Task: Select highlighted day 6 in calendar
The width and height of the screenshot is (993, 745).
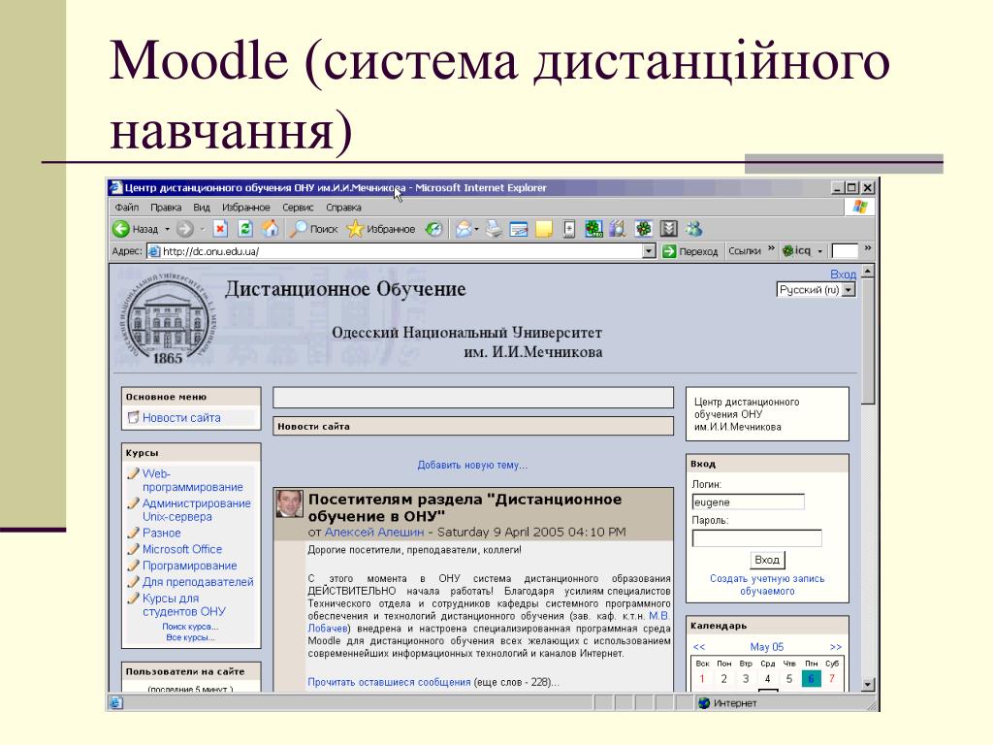Action: [x=811, y=678]
